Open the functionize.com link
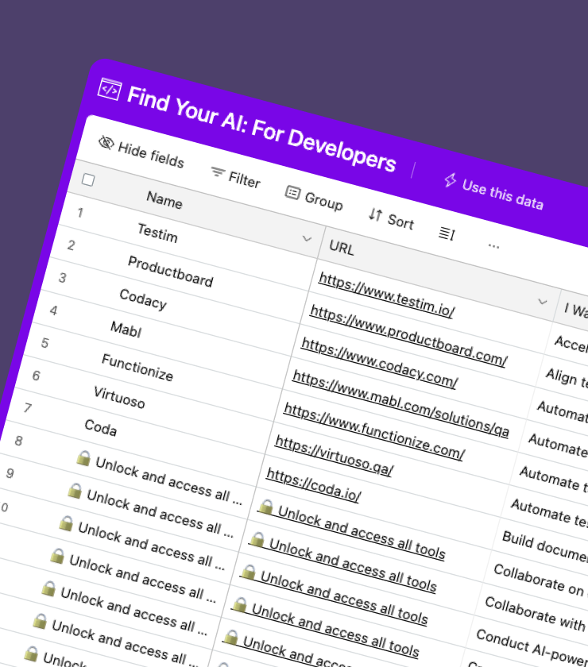The height and width of the screenshot is (667, 588). click(375, 431)
